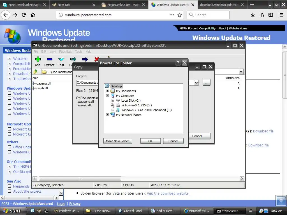Screen dimensions: 287x215
Task: Select virtio-win-0.1.225 (D:) drive
Action: tap(136, 105)
